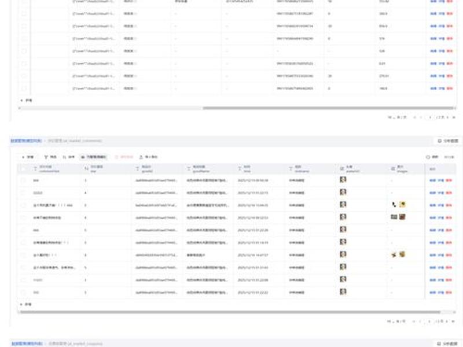Viewport: 463px width, 347px height.
Task: Click the red action link in lower table's first row
Action: [449, 180]
